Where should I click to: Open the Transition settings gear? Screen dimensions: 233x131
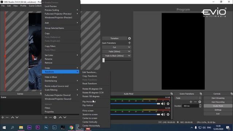pyautogui.click(x=130, y=38)
